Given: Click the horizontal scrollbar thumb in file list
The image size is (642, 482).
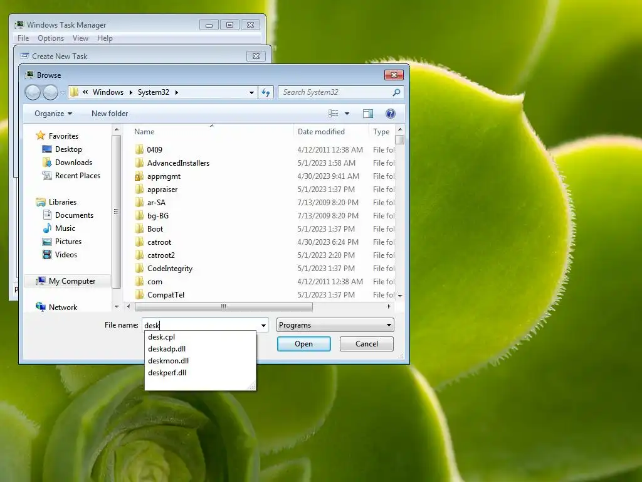Looking at the screenshot, I should point(224,306).
